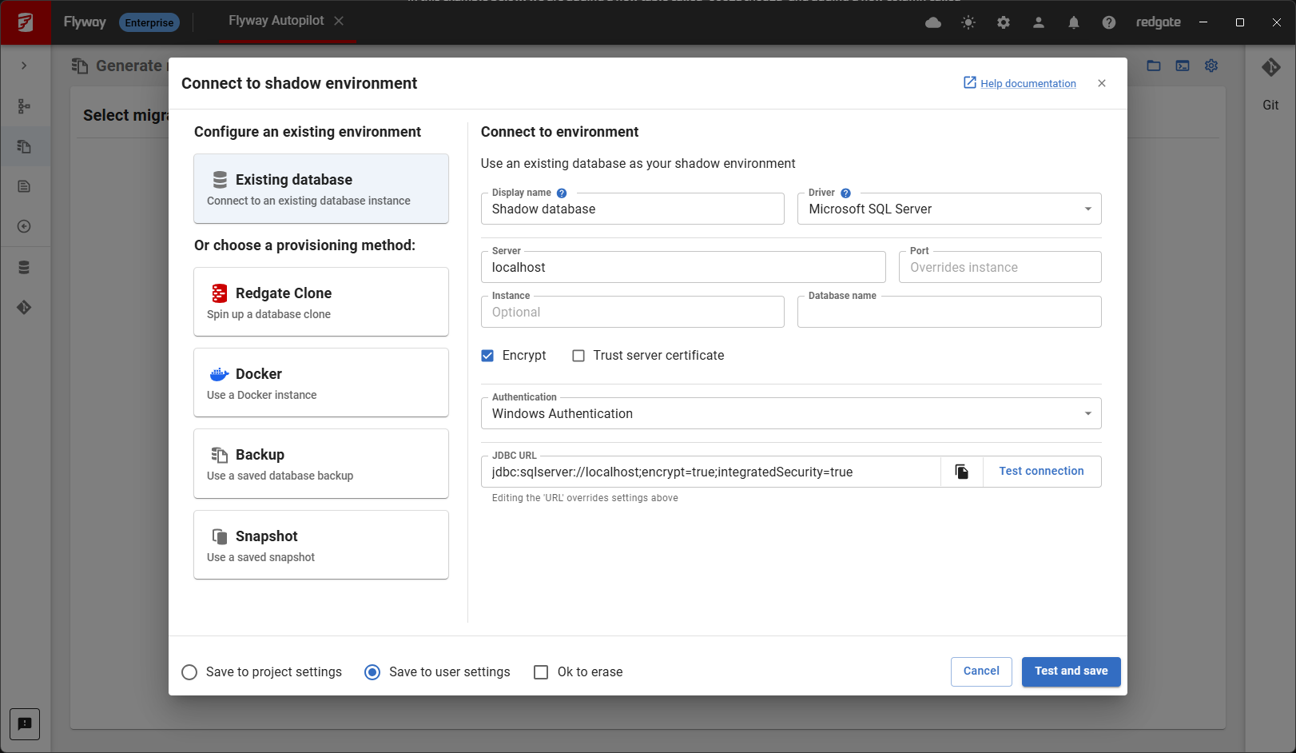Switch to the Flyway Autopilot tab
Screen dimensions: 1296x753
click(276, 21)
